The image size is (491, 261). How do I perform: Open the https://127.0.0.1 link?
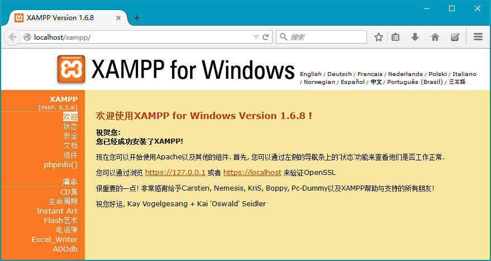pyautogui.click(x=175, y=173)
